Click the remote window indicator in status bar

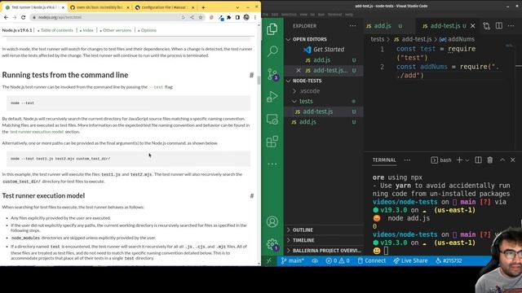[x=269, y=260]
